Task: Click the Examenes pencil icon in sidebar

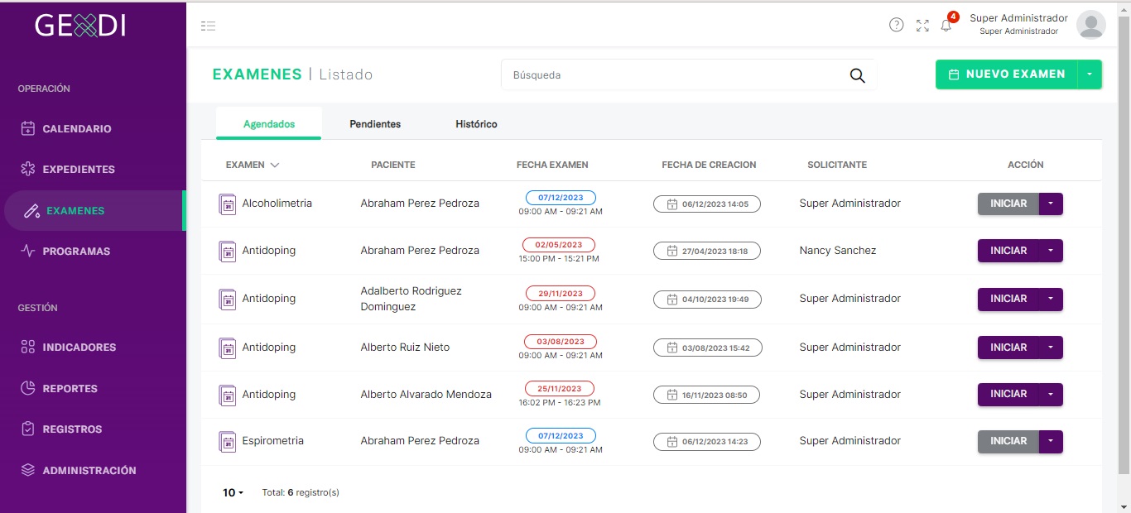Action: click(x=32, y=211)
